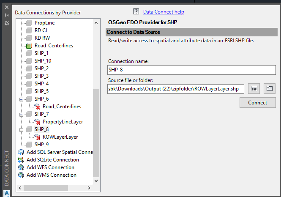Image resolution: width=281 pixels, height=197 pixels.
Task: Select PropertyLineLayer under SHP_7
Action: [63, 122]
